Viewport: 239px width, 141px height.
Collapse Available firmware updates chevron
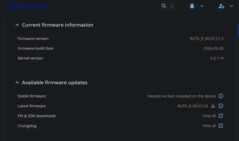(17, 83)
